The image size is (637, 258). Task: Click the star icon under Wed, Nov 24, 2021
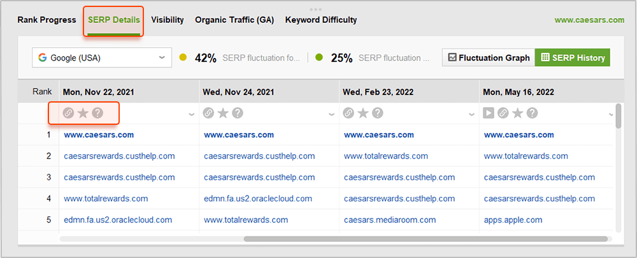tap(223, 113)
